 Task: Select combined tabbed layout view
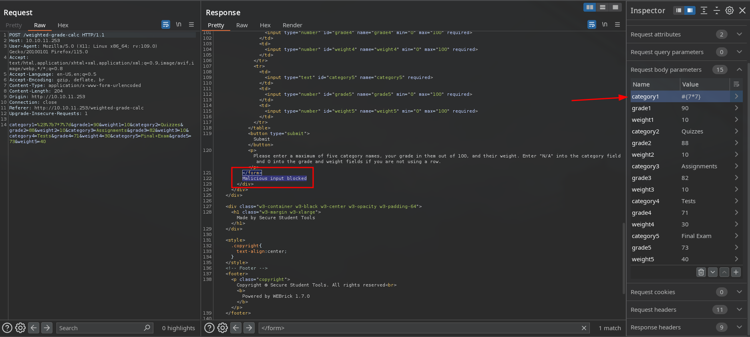click(x=615, y=7)
